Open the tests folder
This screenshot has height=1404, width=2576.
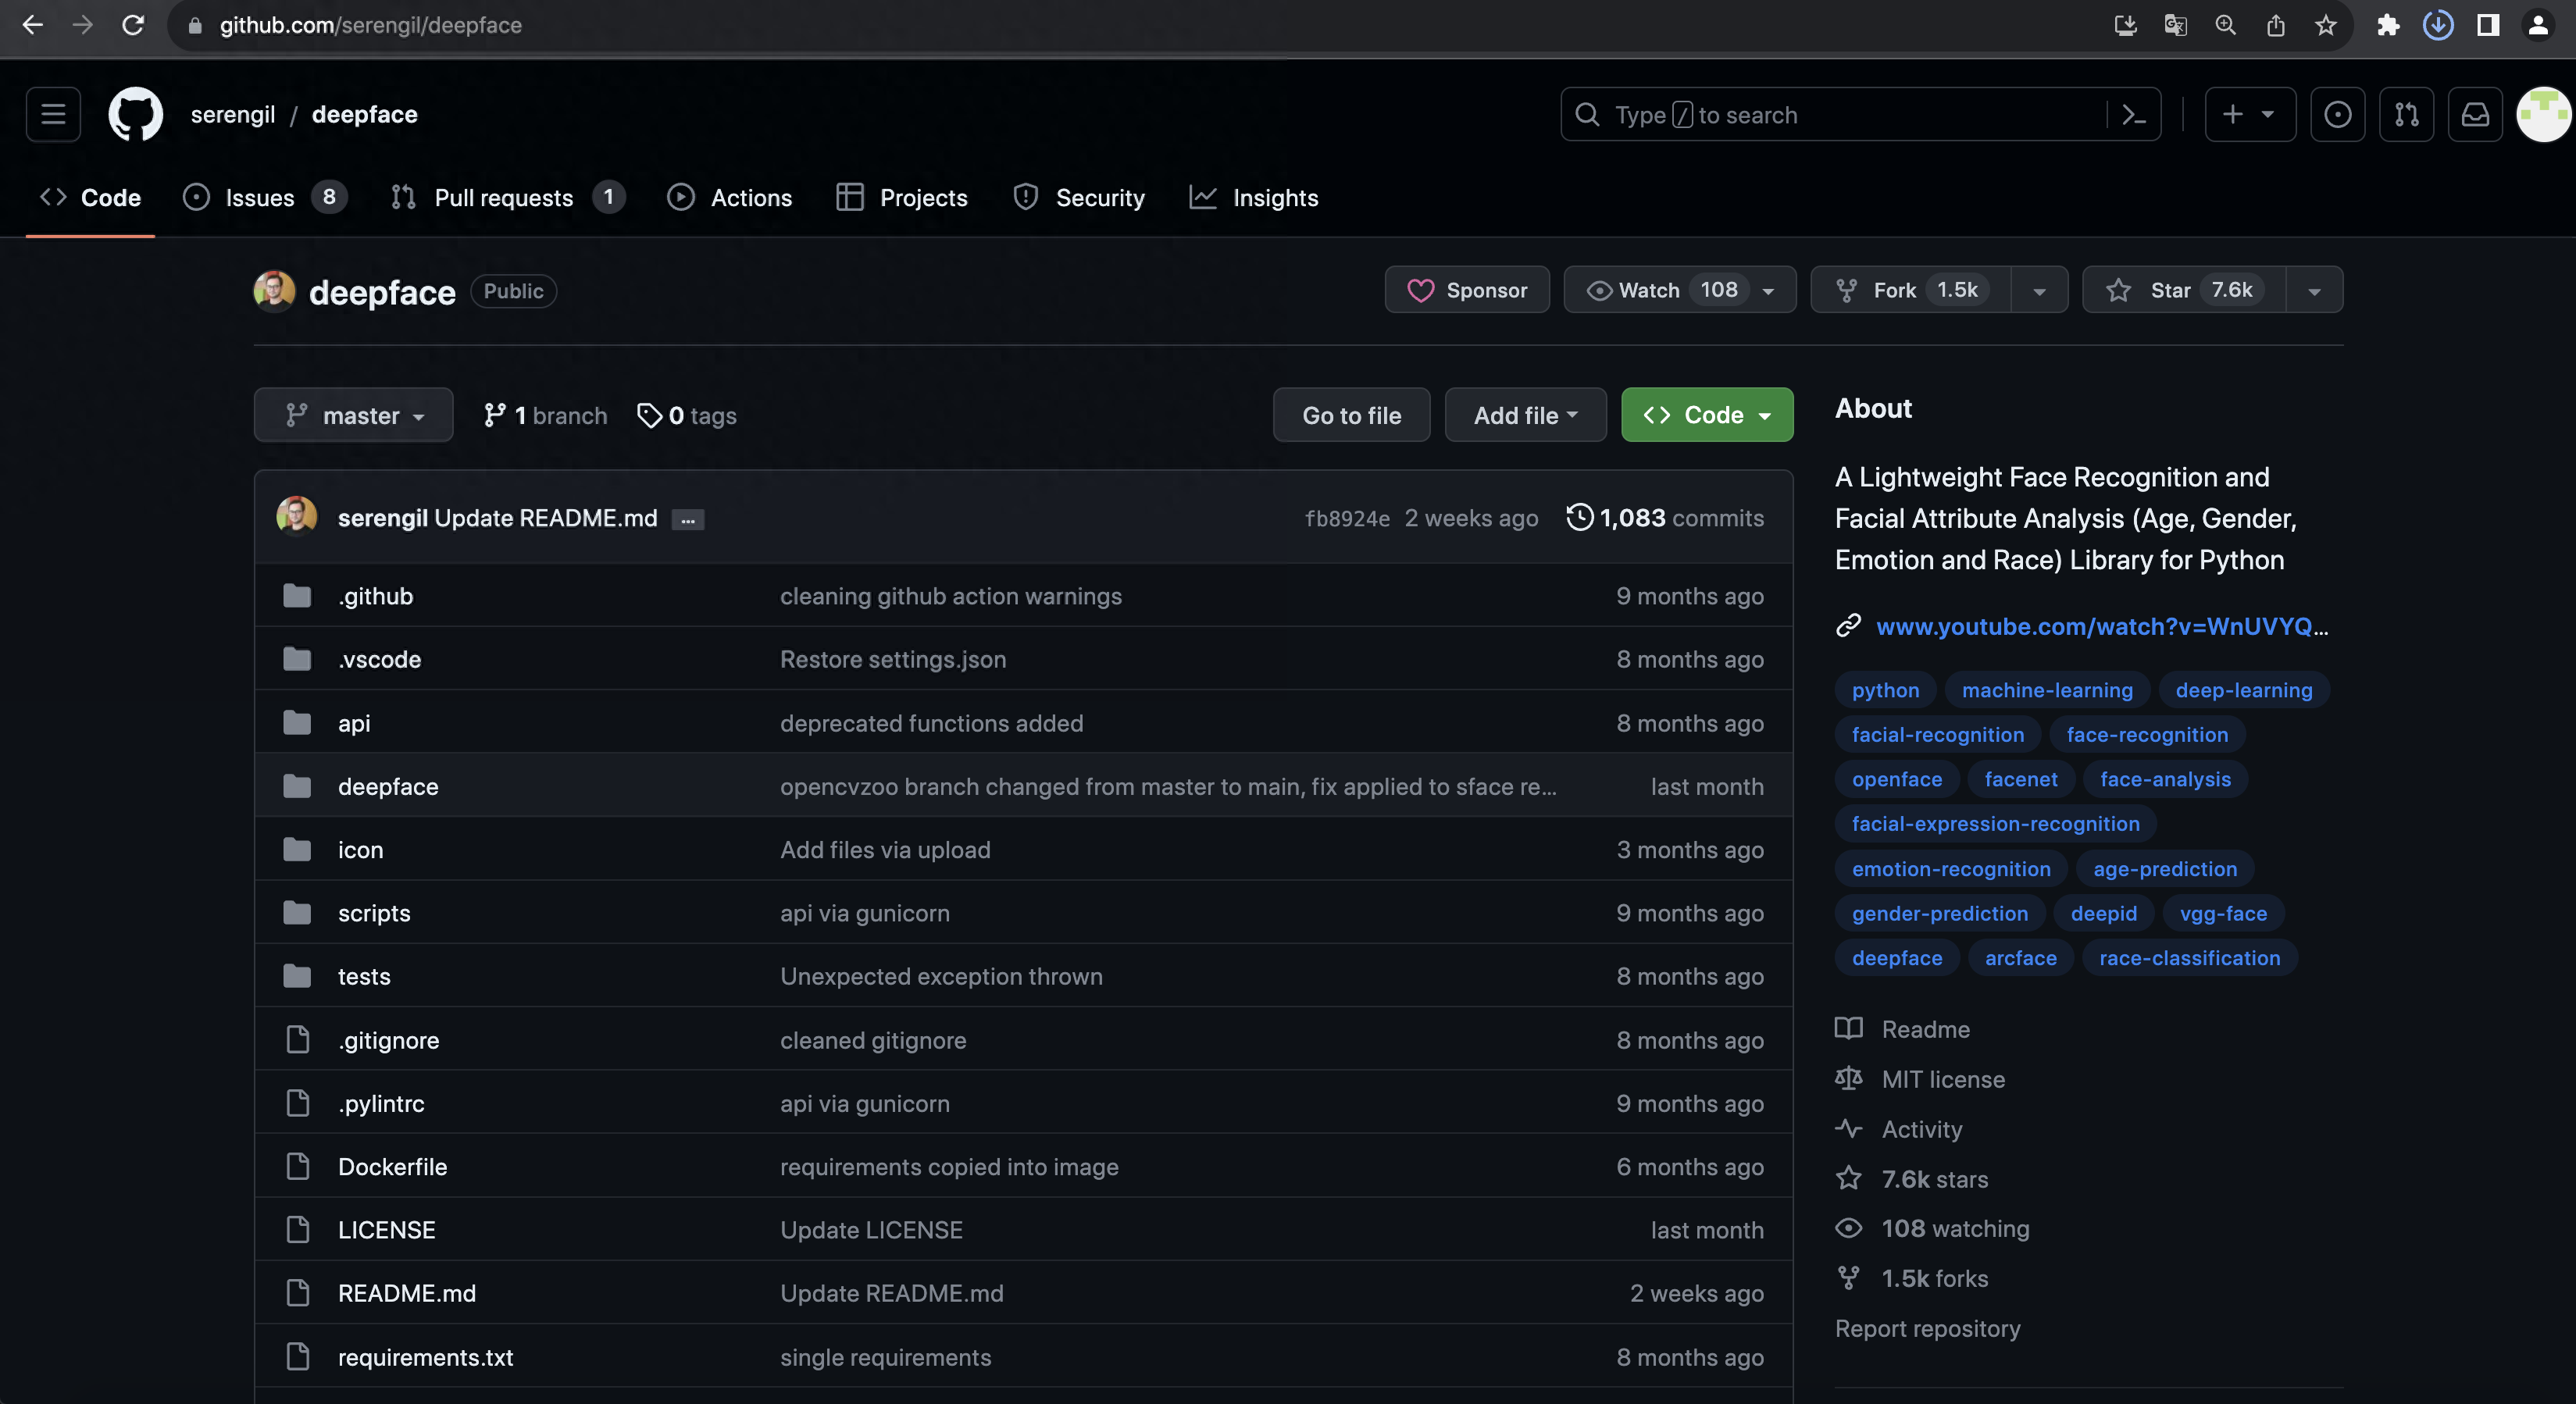[x=364, y=977]
